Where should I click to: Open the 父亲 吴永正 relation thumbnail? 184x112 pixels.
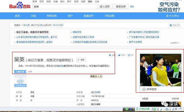(20, 81)
